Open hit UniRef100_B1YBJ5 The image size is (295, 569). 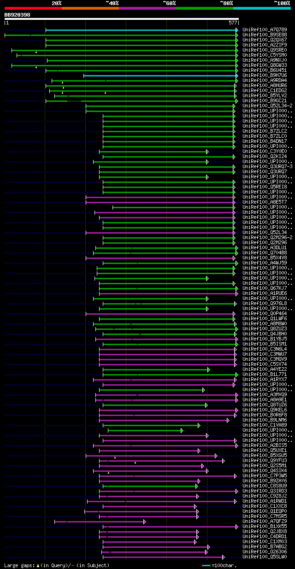click(265, 339)
